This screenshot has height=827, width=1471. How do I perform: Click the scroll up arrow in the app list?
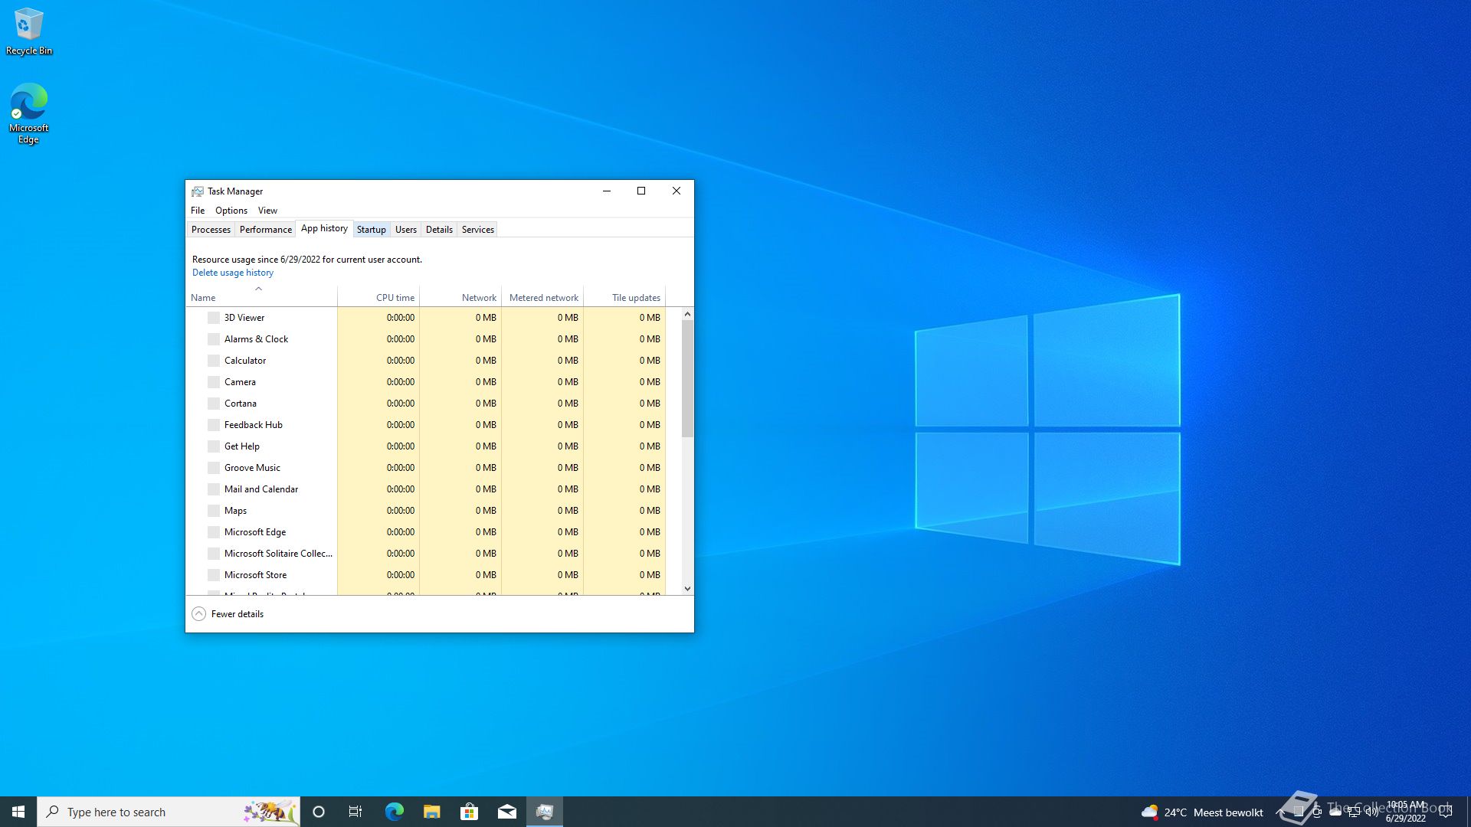(x=687, y=314)
